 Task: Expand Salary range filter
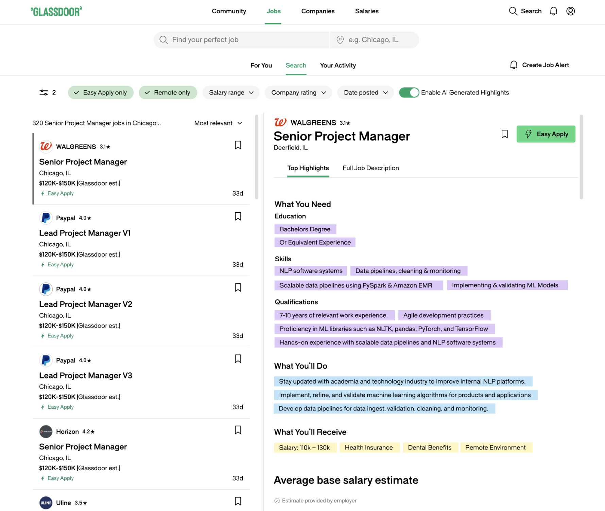click(231, 92)
